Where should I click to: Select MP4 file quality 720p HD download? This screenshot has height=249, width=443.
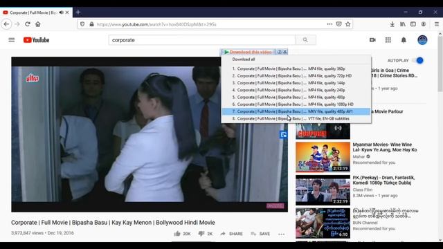click(x=296, y=75)
